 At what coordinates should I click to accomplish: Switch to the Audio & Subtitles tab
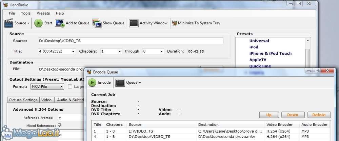[x=69, y=100]
